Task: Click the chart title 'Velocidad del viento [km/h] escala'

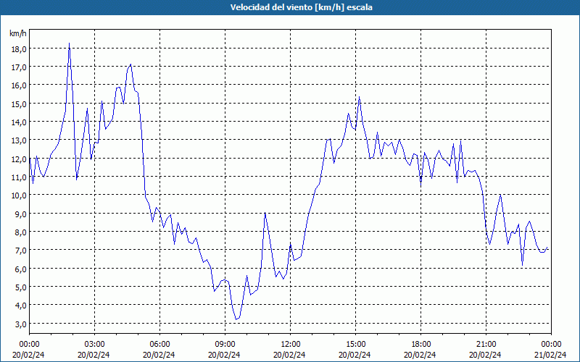Action: (x=301, y=7)
